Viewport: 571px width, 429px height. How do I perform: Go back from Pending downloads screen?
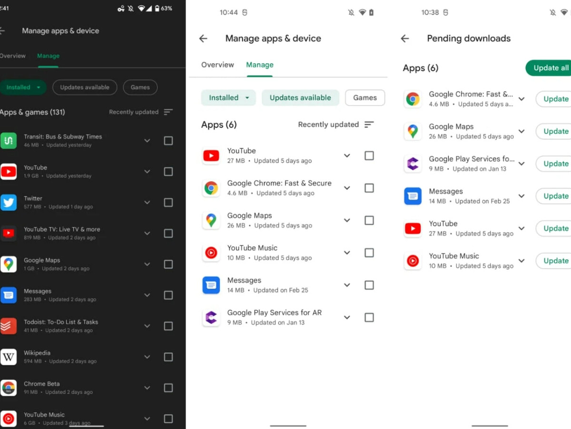pos(405,39)
